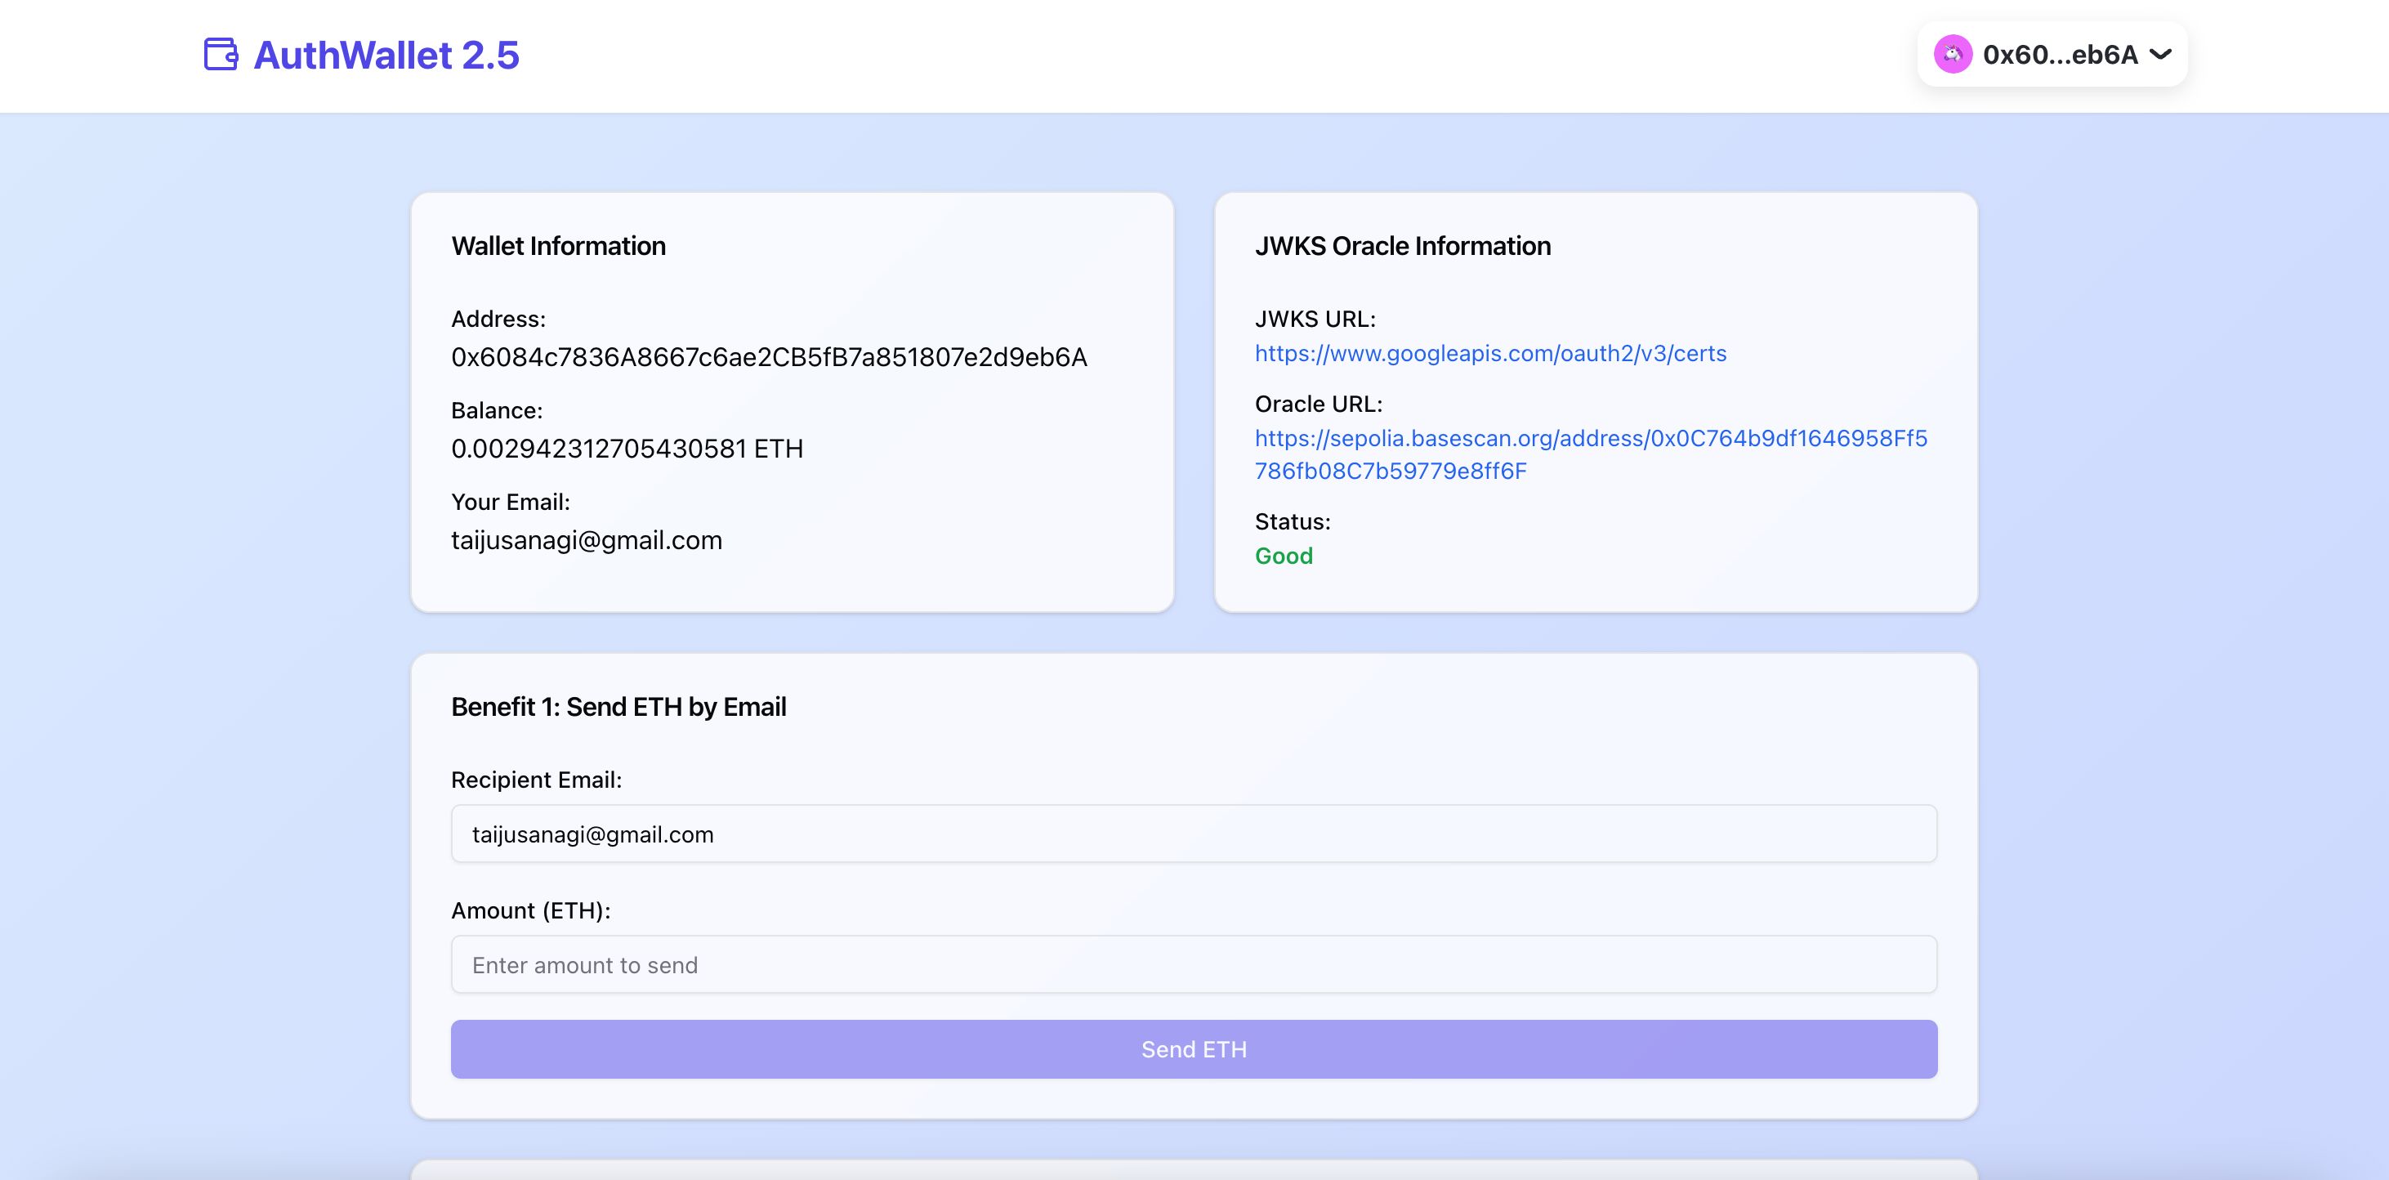This screenshot has width=2389, height=1180.
Task: Select the wallet address 0x6084c7836A...eb6A text
Action: (x=769, y=357)
